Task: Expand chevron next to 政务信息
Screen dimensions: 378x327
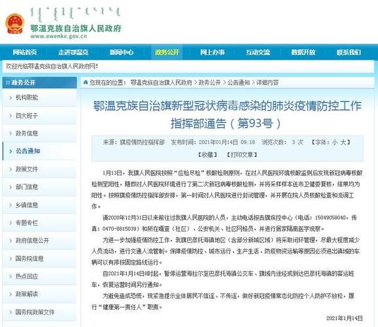Action: coord(10,133)
